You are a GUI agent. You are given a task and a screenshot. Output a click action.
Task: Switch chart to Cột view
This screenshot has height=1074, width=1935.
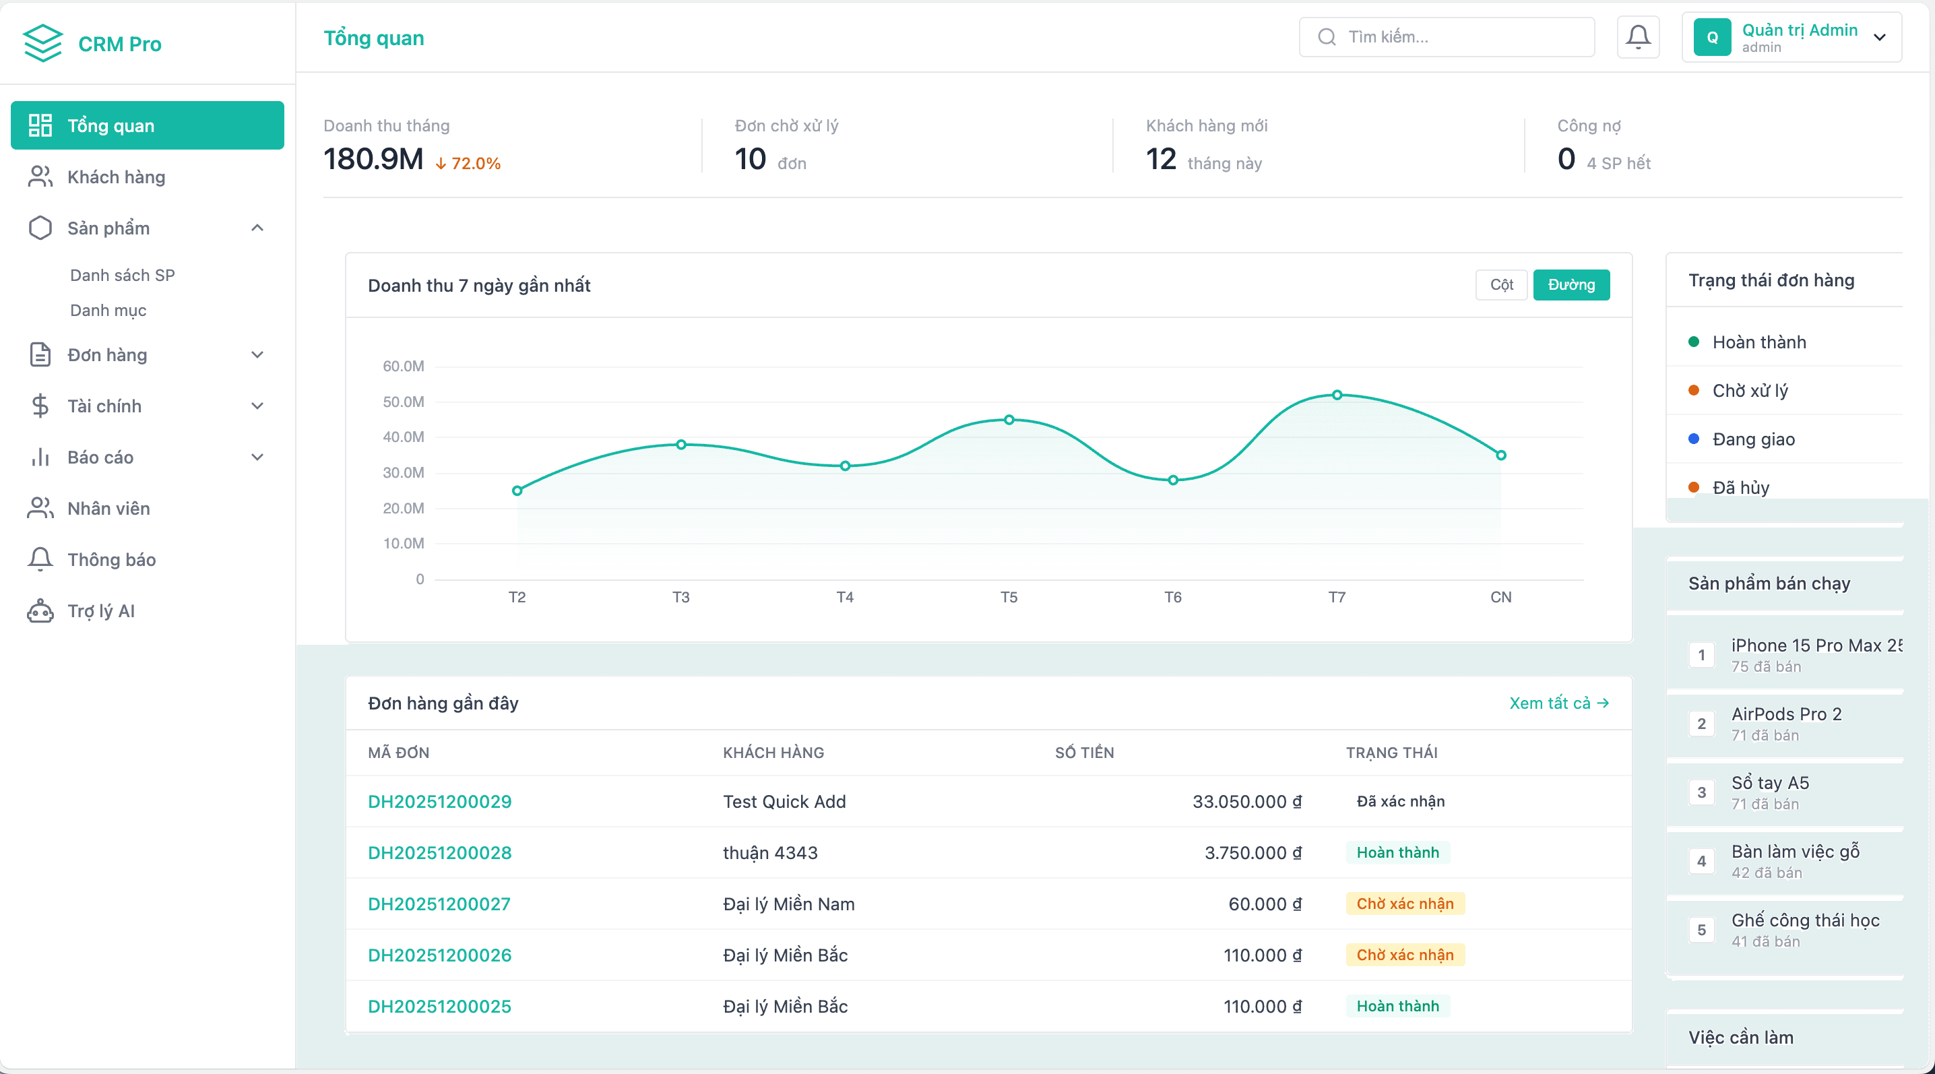coord(1501,284)
